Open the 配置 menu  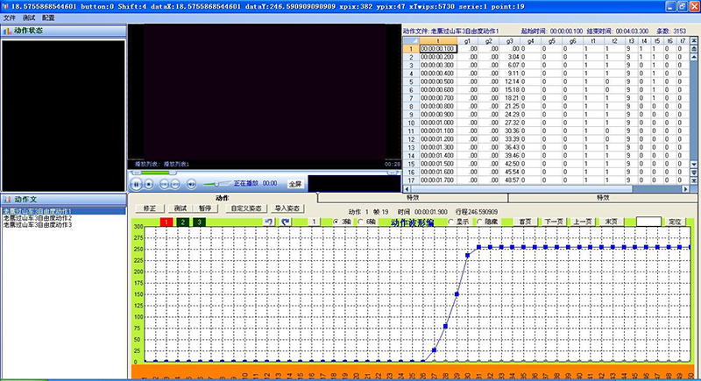(48, 18)
